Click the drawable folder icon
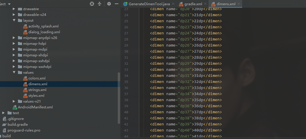Screen dimensions: 306x139 (x=20, y=9)
